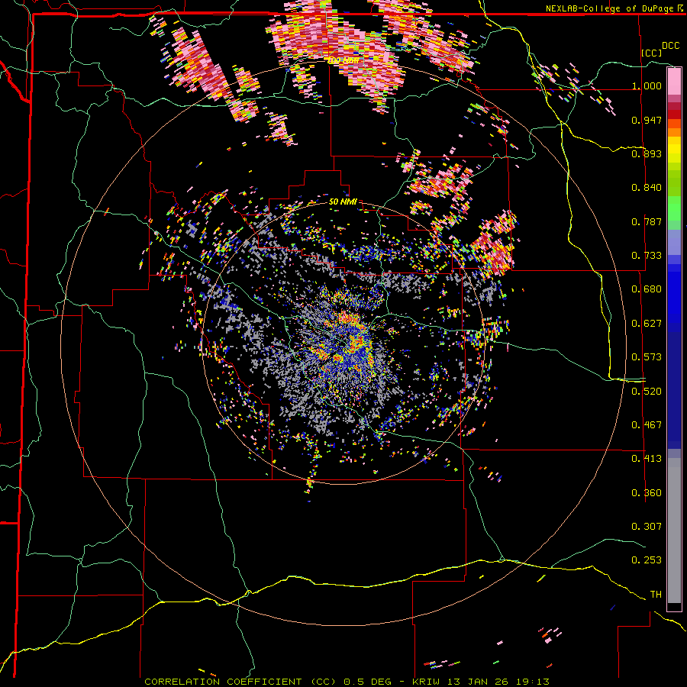The height and width of the screenshot is (687, 687).
Task: Click the KRIW station identifier
Action: click(x=425, y=682)
